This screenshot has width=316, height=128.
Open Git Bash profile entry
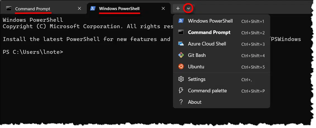click(x=197, y=55)
